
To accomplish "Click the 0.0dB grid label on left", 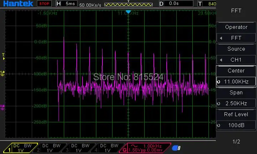I will pos(40,42).
